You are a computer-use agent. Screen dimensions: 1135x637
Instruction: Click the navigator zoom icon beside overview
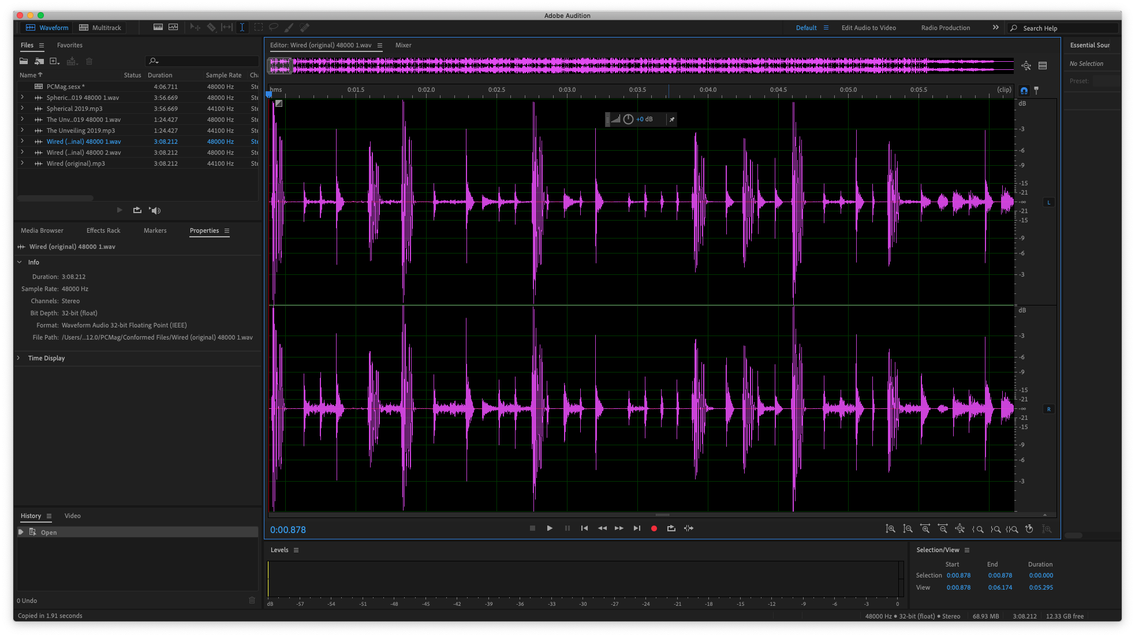pos(1026,66)
